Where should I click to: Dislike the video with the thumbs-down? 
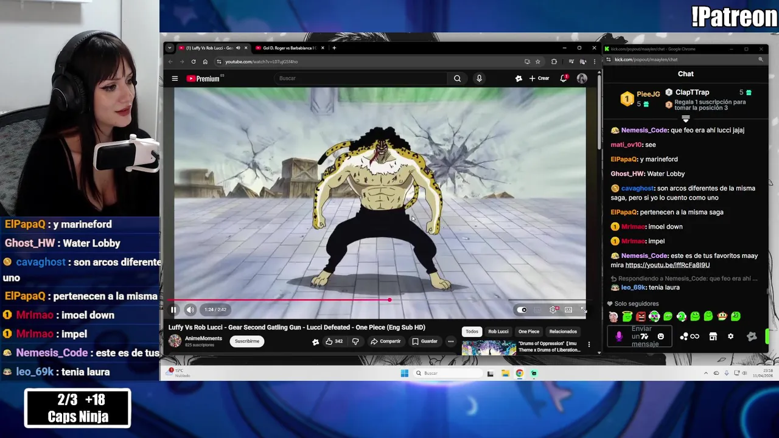[355, 341]
